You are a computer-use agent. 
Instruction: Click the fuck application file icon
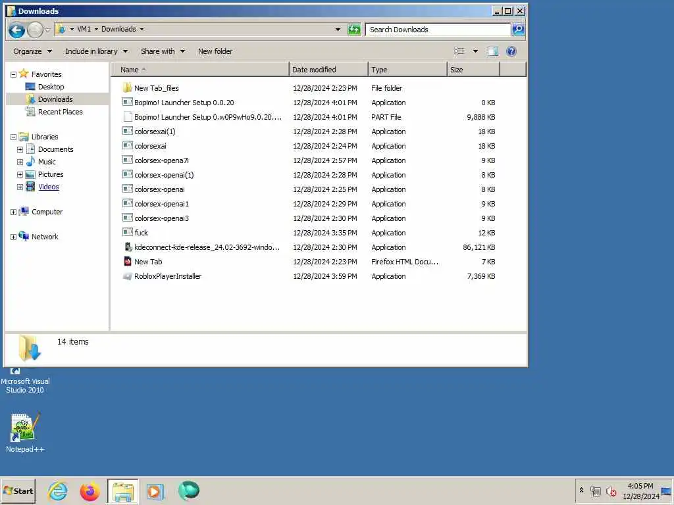coord(127,232)
